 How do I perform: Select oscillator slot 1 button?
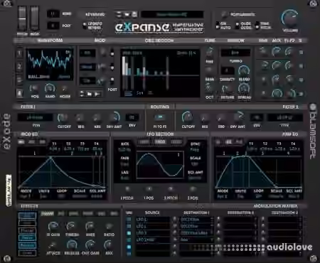tap(19, 53)
